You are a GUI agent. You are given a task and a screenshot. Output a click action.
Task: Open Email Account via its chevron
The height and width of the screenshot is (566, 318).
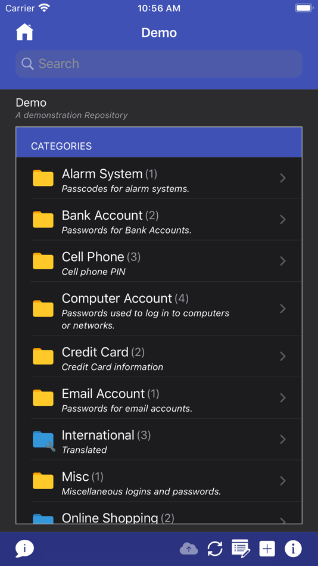click(283, 398)
